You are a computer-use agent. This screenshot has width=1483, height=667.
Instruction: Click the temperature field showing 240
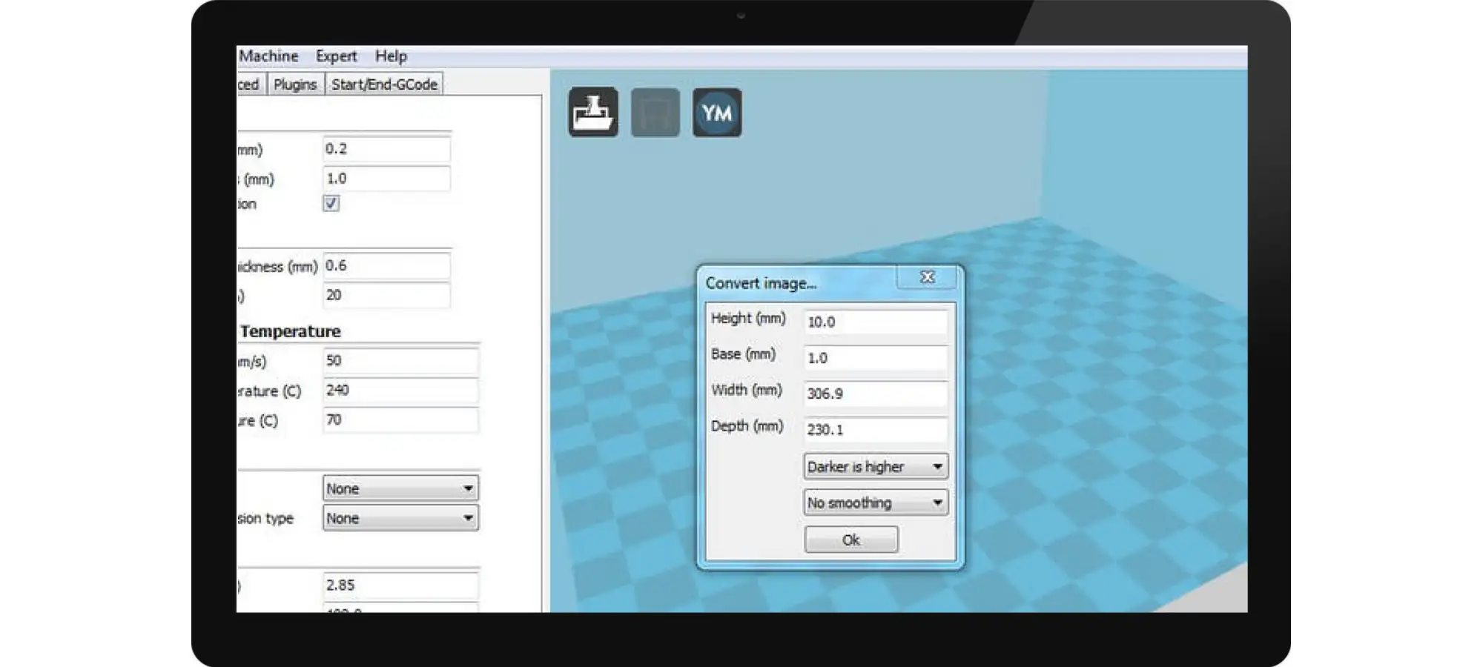click(400, 390)
